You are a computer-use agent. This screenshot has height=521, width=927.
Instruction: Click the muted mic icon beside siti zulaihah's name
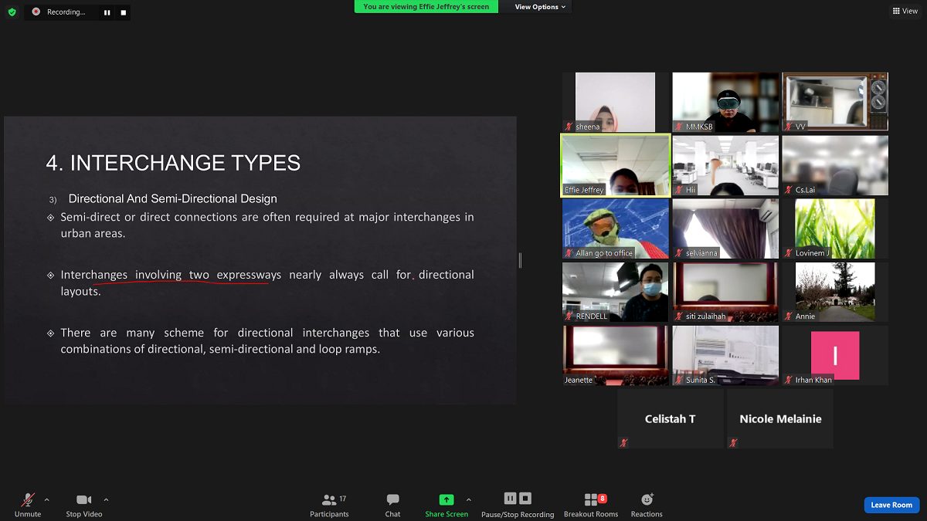tap(679, 316)
